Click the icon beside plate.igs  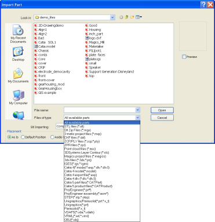pyautogui.click(x=87, y=59)
